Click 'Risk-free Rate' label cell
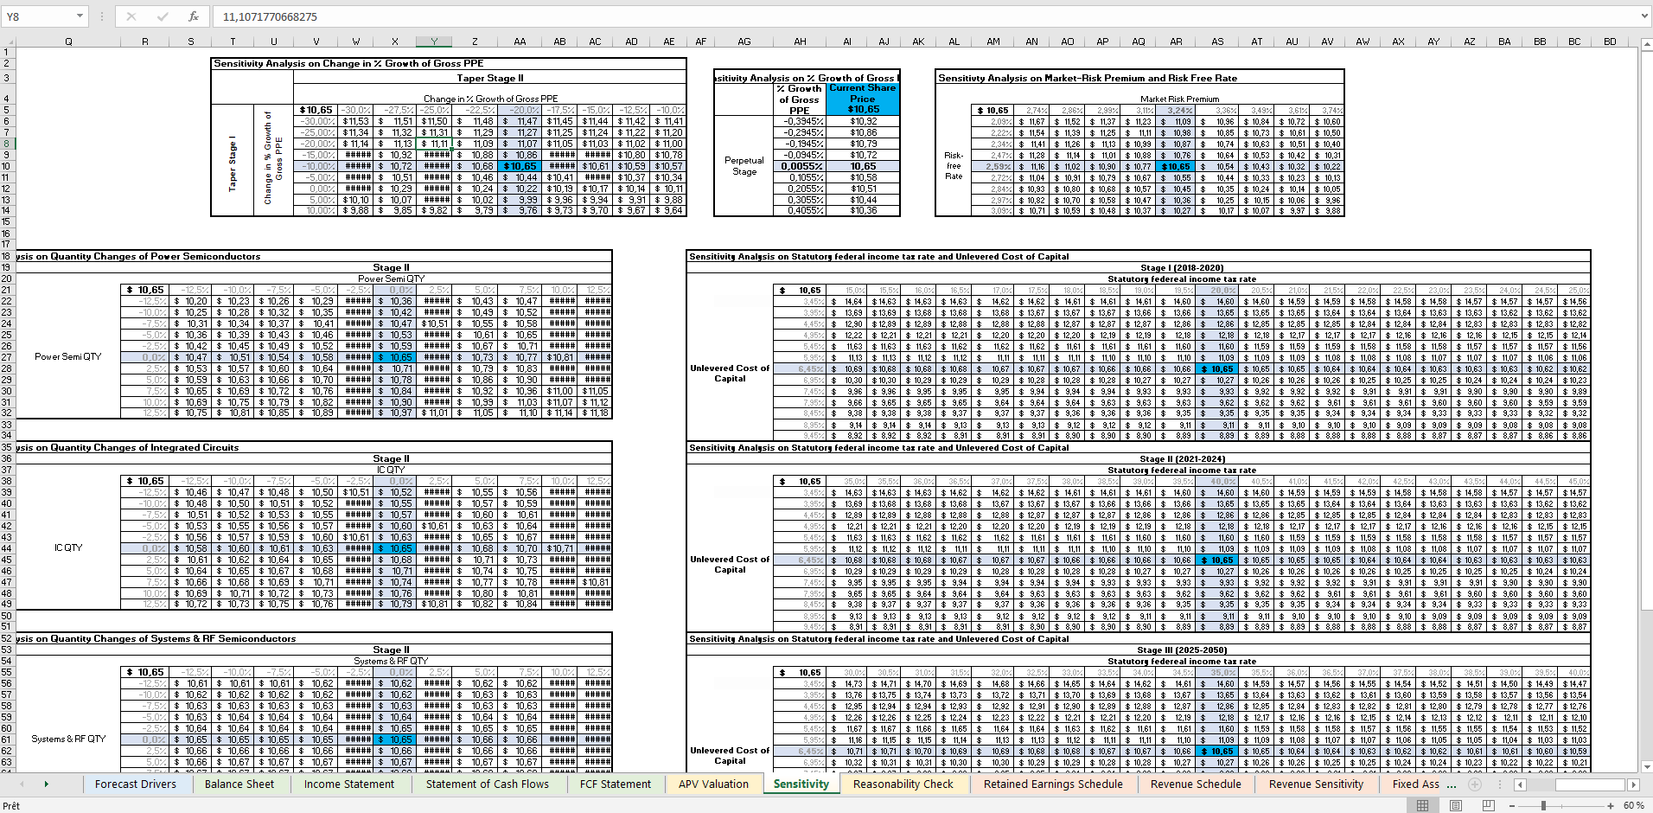Viewport: 1653px width, 813px height. point(954,166)
